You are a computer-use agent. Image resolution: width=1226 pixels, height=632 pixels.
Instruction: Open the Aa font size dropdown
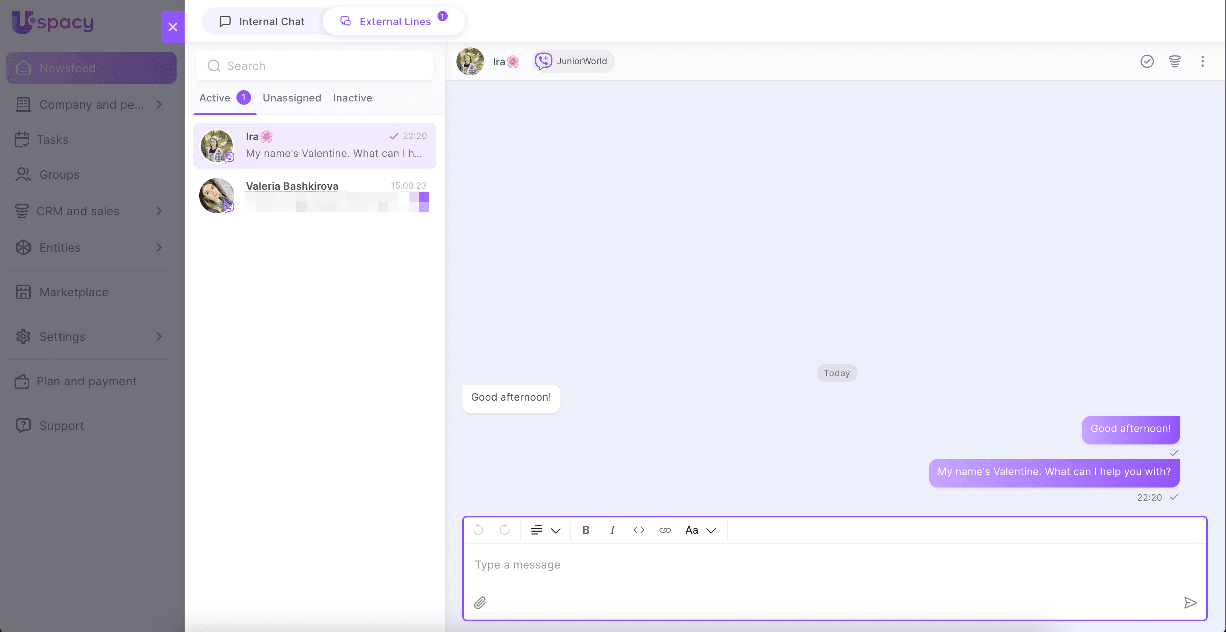700,530
